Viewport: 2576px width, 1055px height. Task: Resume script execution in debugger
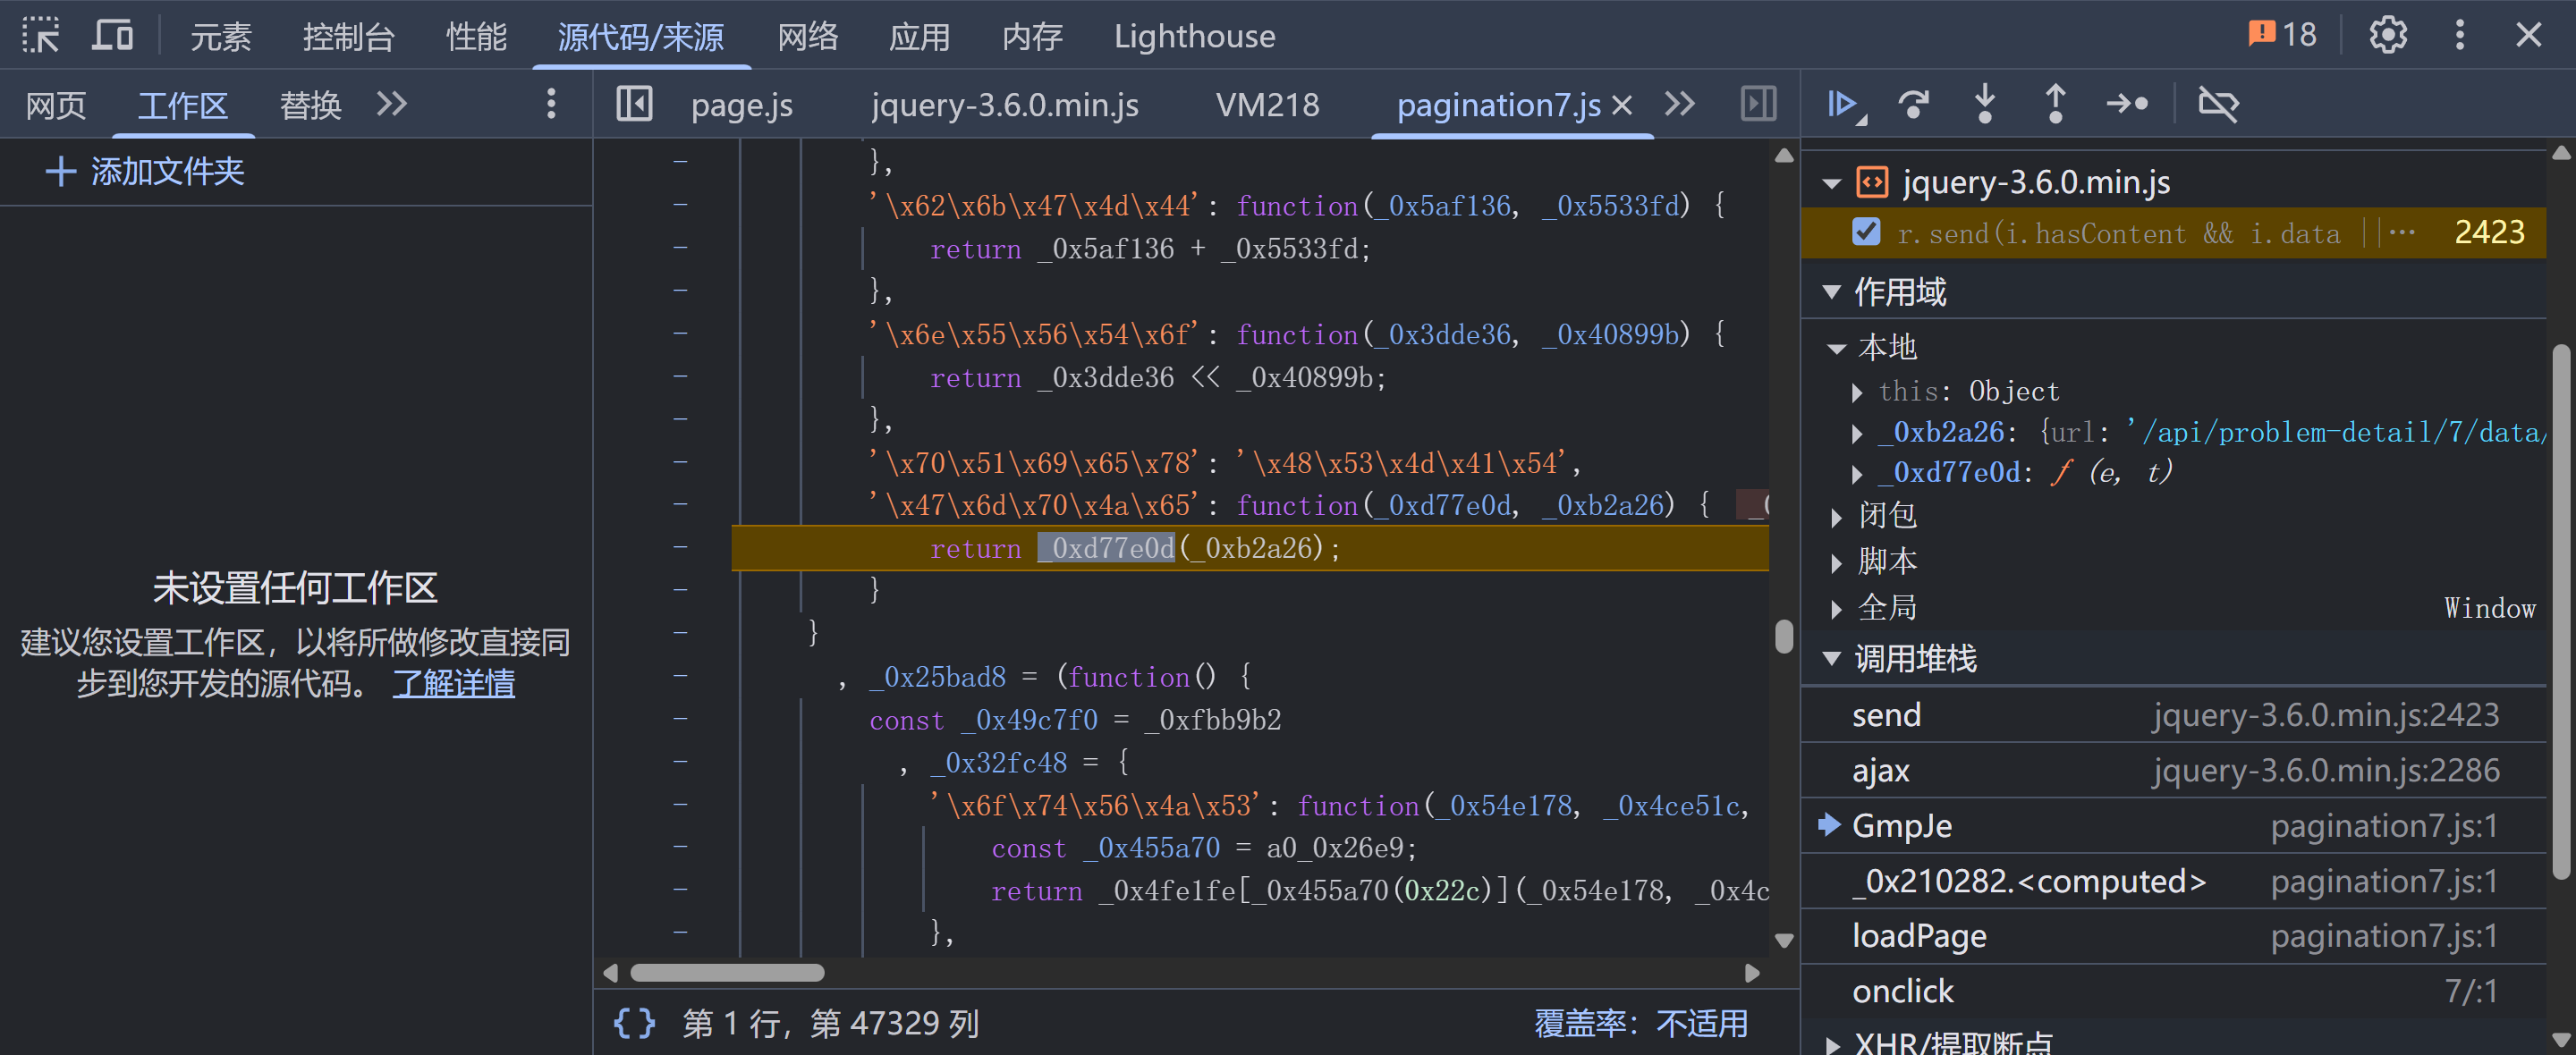(1842, 104)
